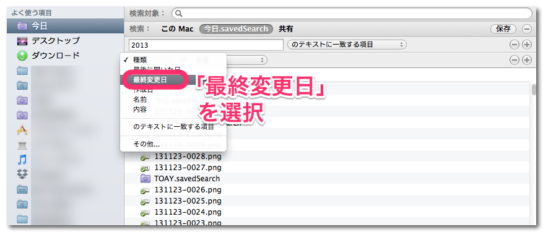Set search scope to 今日.savedSearch
Screen dimensions: 543x232
click(x=236, y=29)
